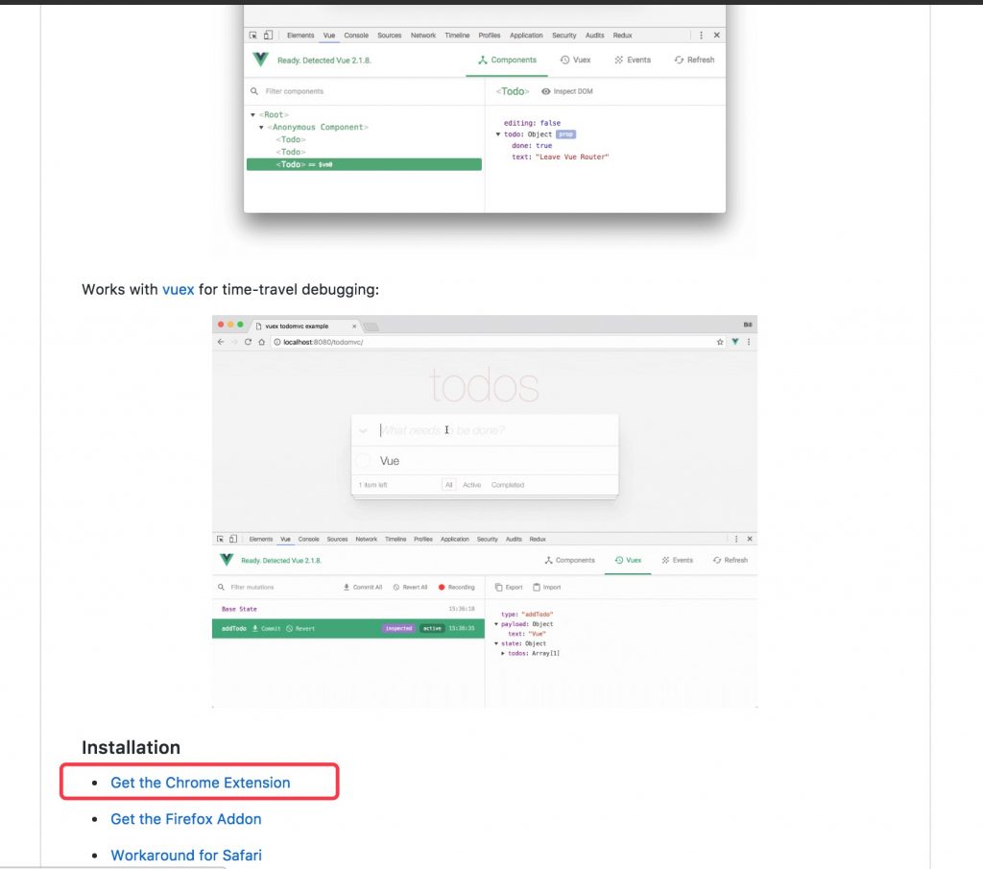Select the Completed filter in todos app
The width and height of the screenshot is (983, 869).
[507, 485]
